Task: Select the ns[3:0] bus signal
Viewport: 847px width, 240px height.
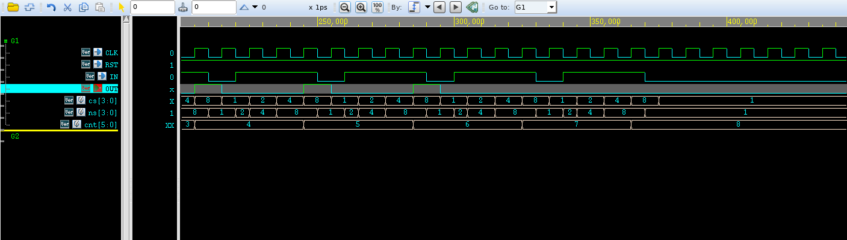Action: tap(102, 113)
